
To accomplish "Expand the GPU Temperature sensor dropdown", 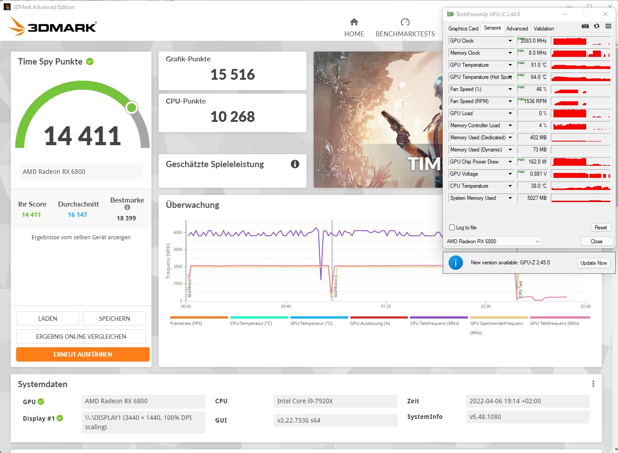I will (x=510, y=65).
